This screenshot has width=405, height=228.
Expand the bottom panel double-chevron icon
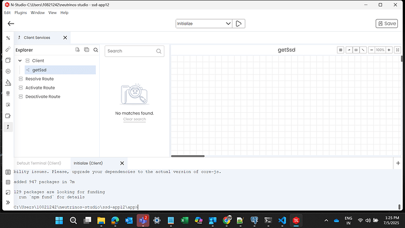tap(8, 202)
